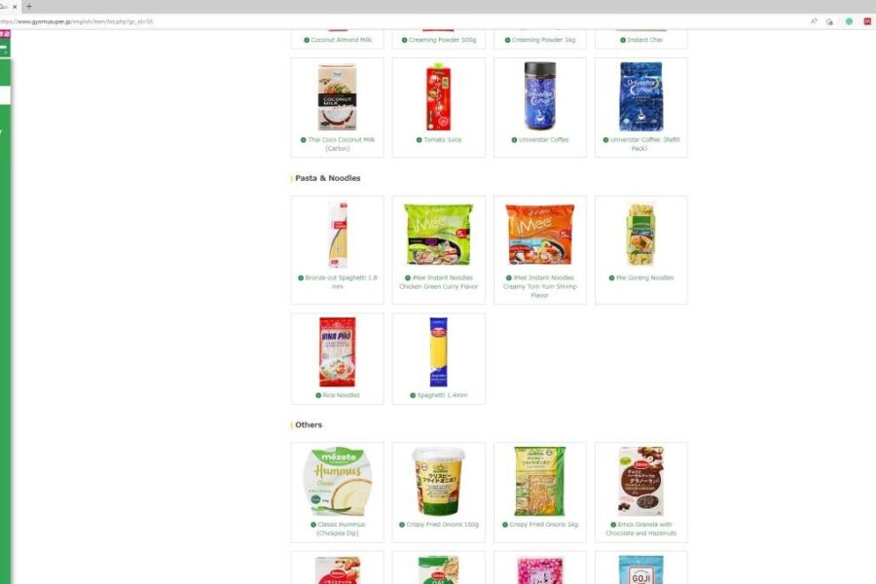Click Bronze-cut Spaghetti 1.8 mm link
Screen dimensions: 876x584
pos(338,281)
